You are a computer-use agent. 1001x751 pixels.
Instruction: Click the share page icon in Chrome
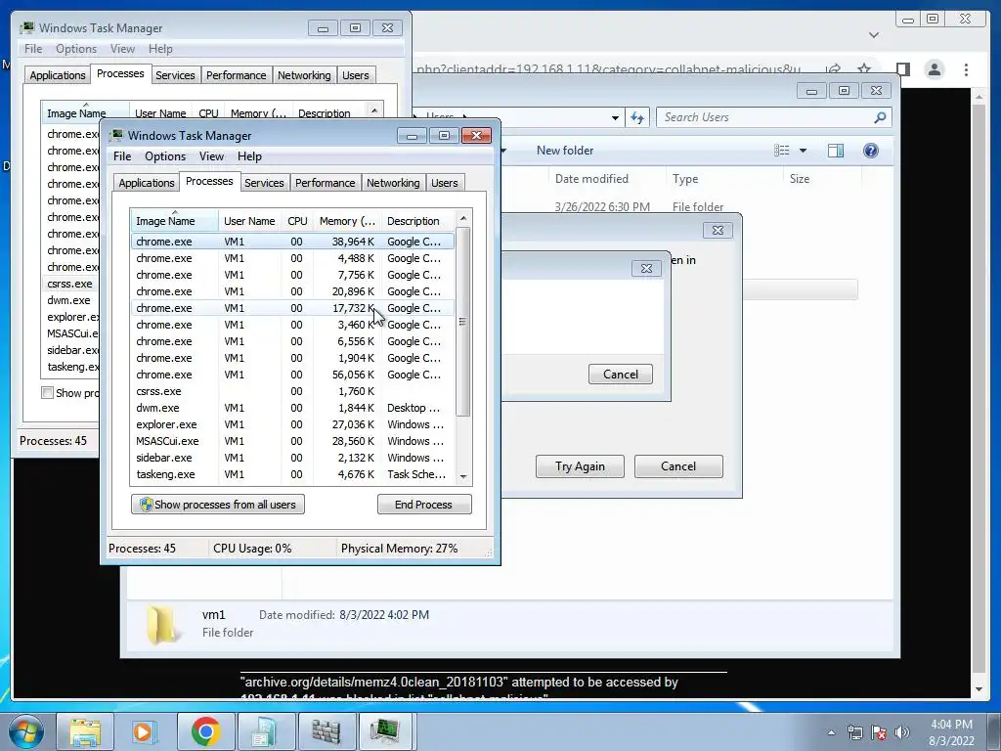coord(833,69)
